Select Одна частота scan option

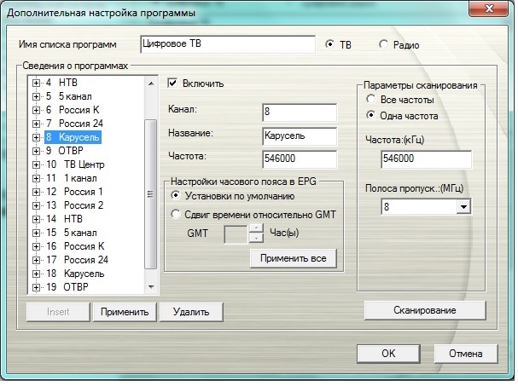[370, 115]
